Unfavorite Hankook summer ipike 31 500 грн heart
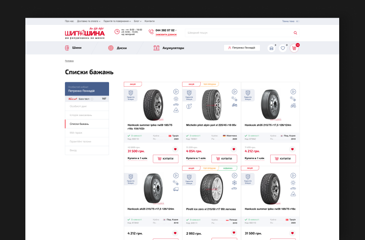This screenshot has height=240, width=365. 175,149
